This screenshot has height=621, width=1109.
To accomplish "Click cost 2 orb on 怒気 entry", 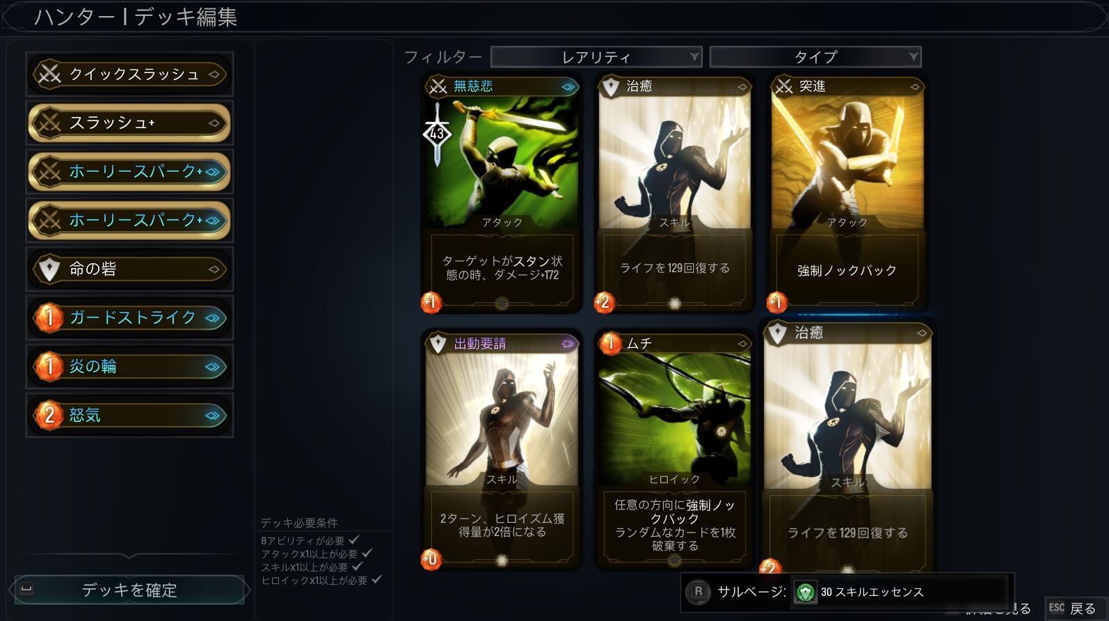I will pos(49,416).
